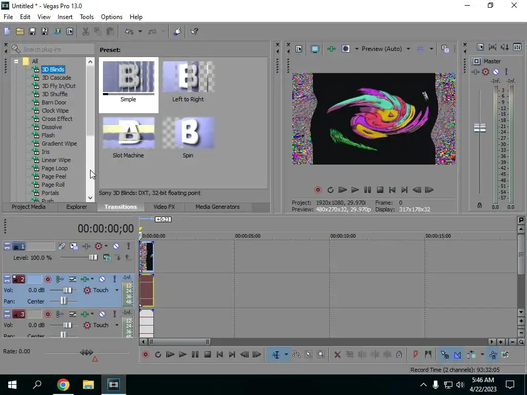Stop playback under the preview window
Screen dimensions: 527x395
[380, 190]
